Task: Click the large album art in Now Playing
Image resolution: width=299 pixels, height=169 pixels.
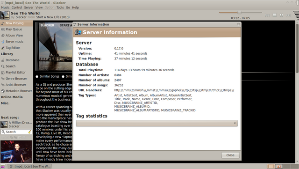Action: (x=54, y=47)
